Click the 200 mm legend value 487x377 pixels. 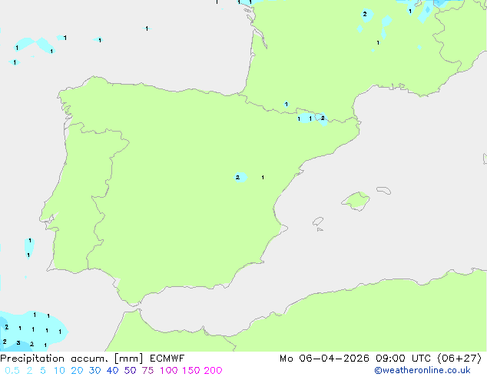tap(213, 371)
